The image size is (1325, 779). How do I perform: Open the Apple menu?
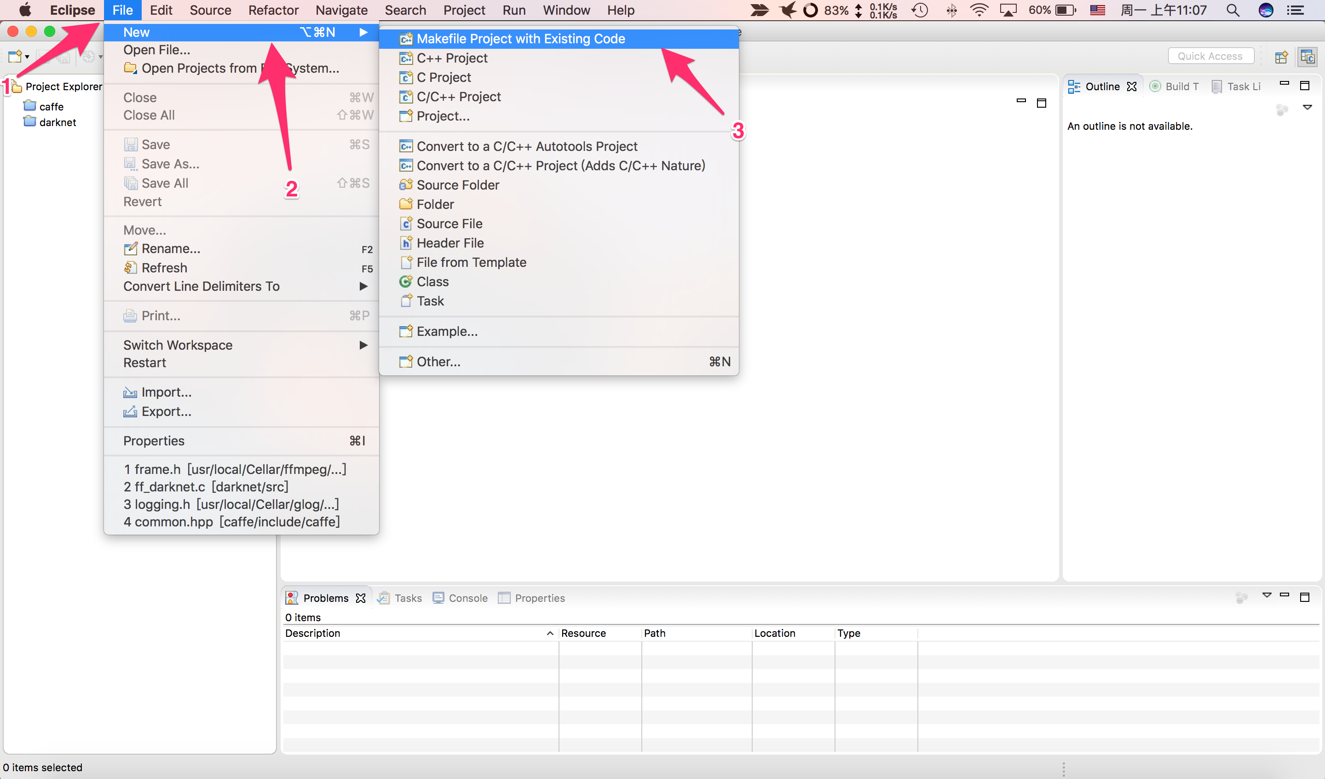pos(25,10)
